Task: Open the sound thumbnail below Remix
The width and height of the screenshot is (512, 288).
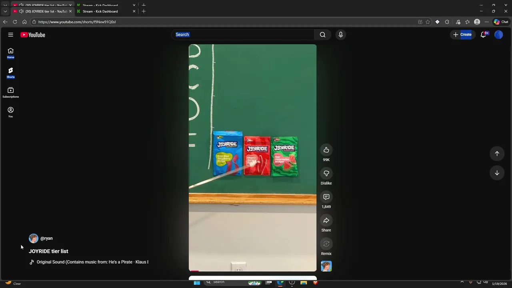Action: coord(326,266)
